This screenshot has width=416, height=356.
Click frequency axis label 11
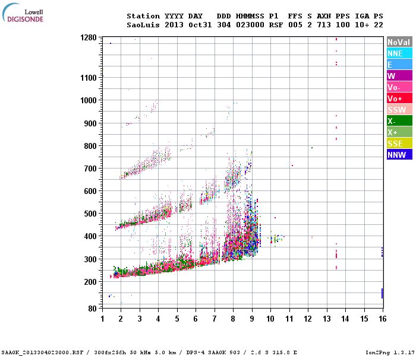[x=289, y=319]
